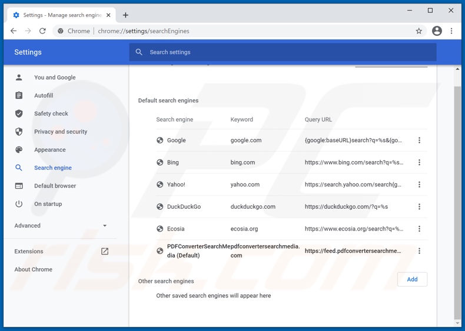This screenshot has height=331, width=465.
Task: Select Privacy and security in sidebar
Action: (60, 132)
